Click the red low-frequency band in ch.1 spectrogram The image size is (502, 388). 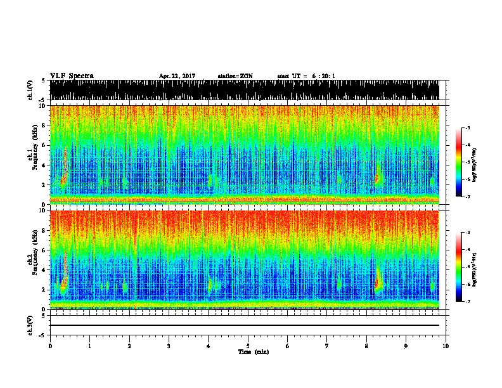[244, 200]
